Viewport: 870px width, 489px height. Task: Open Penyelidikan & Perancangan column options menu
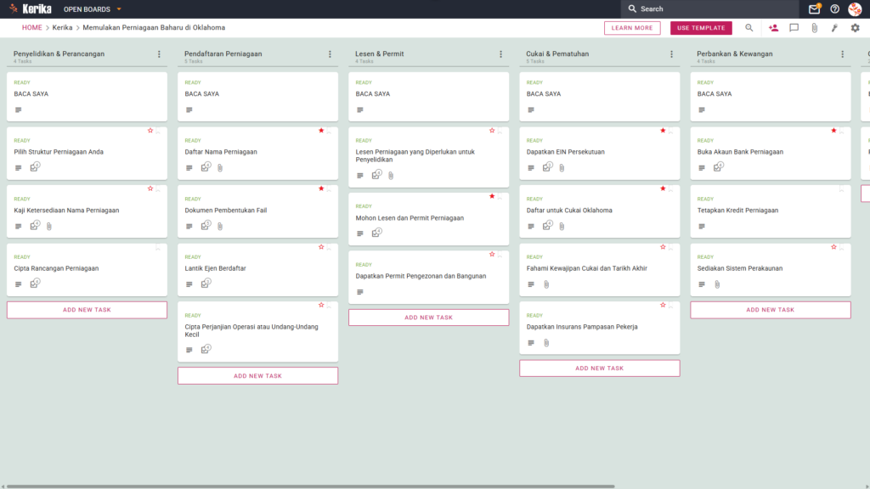click(159, 54)
